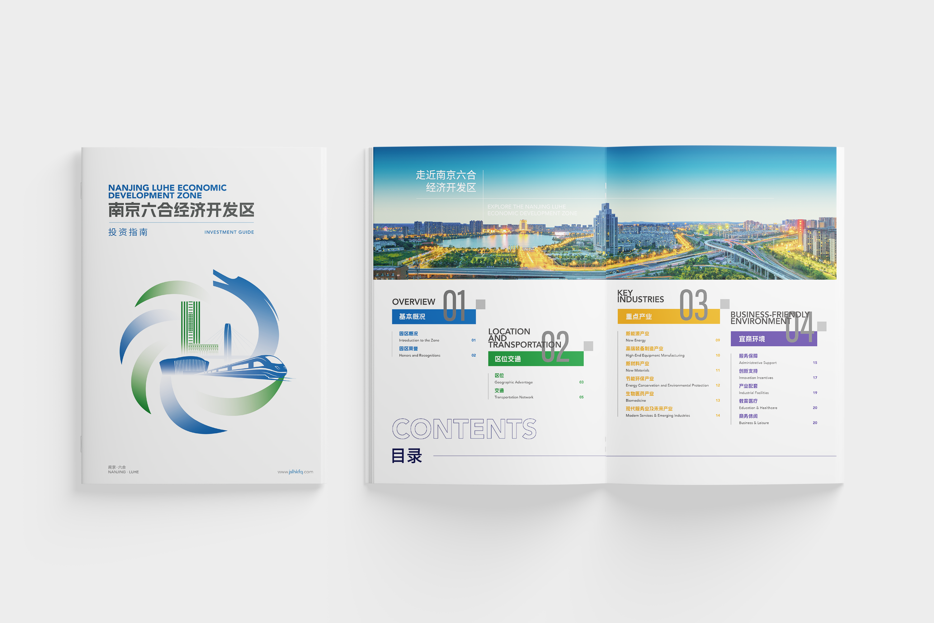934x623 pixels.
Task: Select the "节能环保产业" entry
Action: click(x=640, y=379)
